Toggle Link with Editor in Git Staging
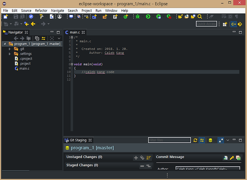This screenshot has width=247, height=180. 202,140
